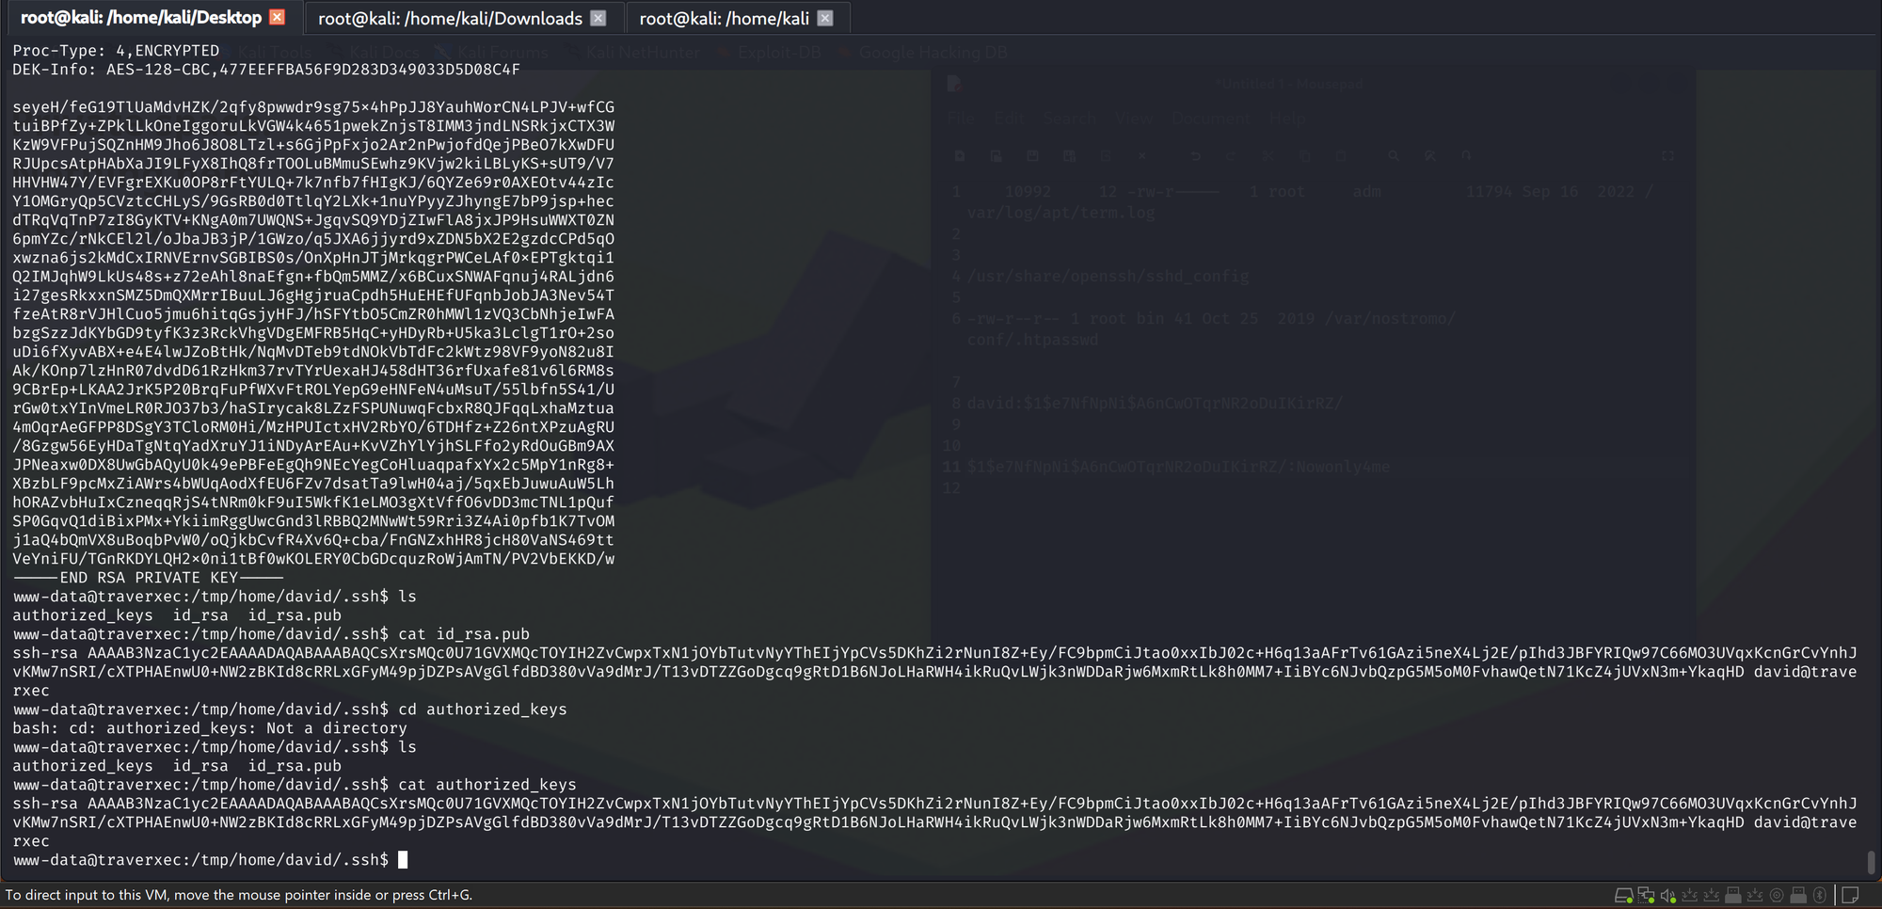Click the VM Bluetooth device icon
Screen dimensions: 1882x909
pyautogui.click(x=1820, y=895)
